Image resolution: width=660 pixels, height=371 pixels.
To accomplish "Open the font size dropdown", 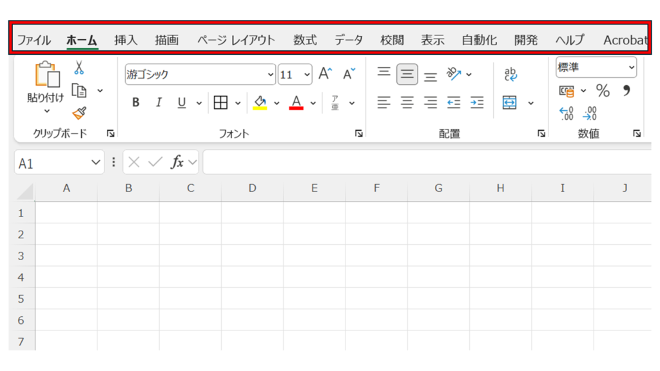I will tap(306, 75).
